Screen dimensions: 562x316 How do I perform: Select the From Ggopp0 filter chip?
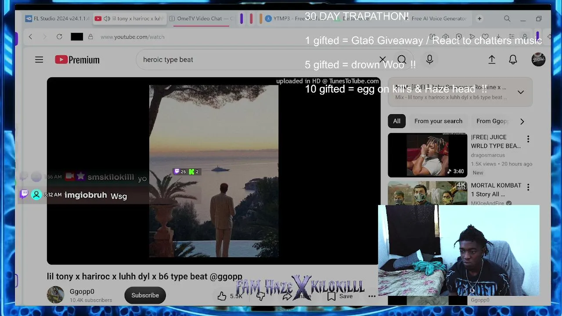coord(492,121)
